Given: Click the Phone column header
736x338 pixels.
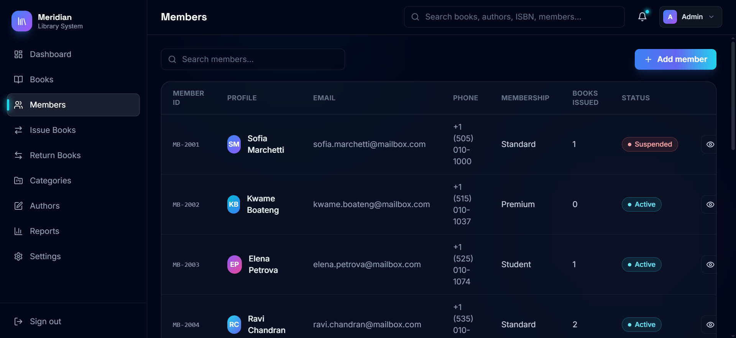Looking at the screenshot, I should pyautogui.click(x=465, y=98).
